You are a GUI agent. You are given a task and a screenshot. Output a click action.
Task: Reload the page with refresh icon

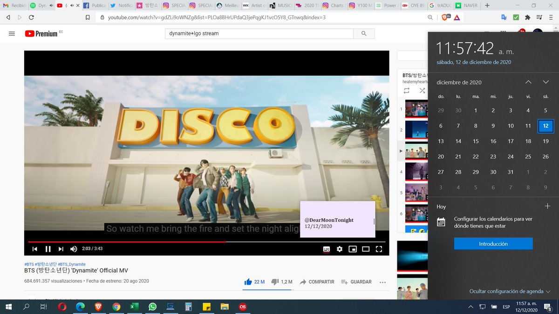click(x=31, y=18)
